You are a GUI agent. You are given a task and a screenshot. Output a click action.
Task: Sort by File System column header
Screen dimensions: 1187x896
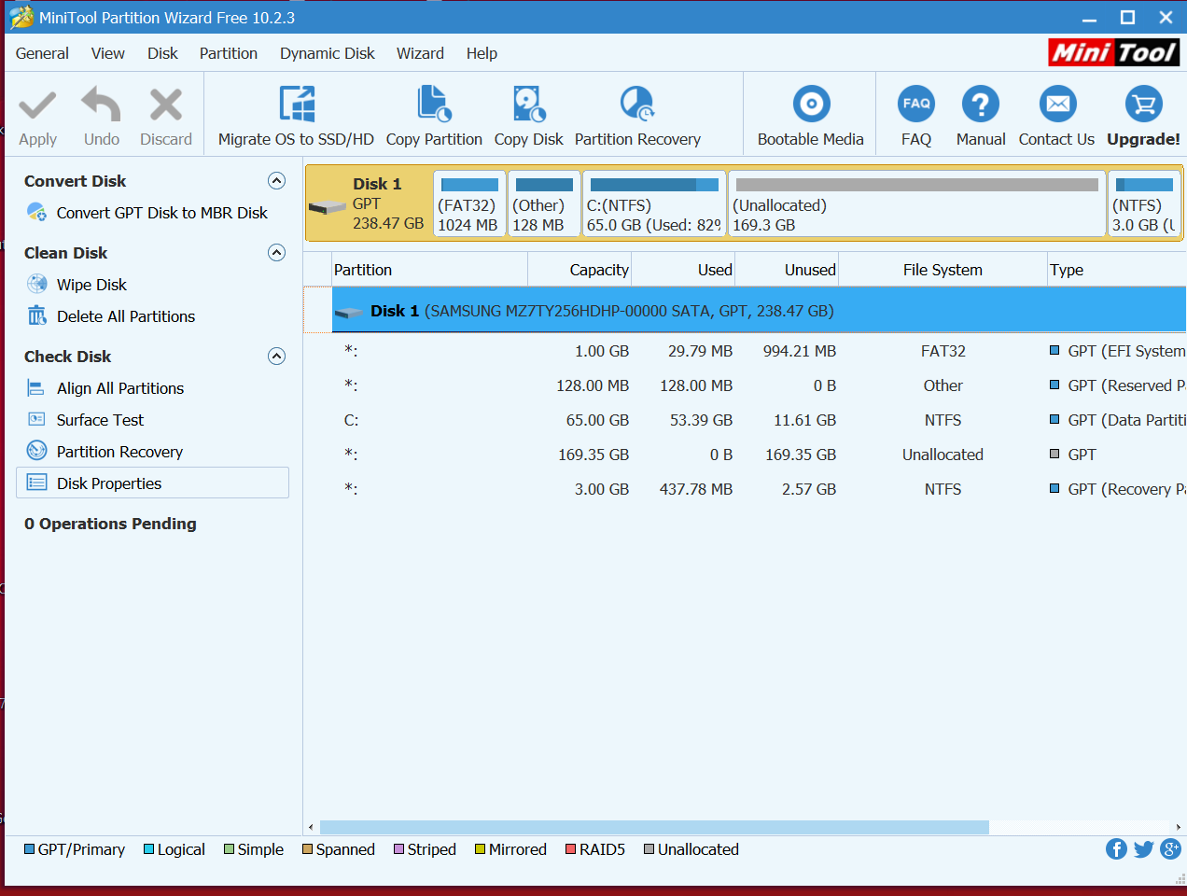(943, 270)
